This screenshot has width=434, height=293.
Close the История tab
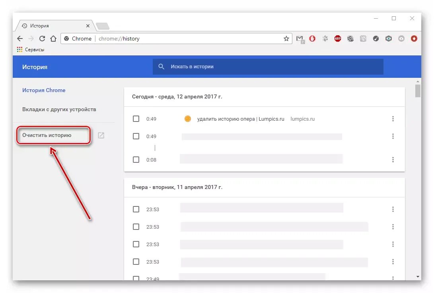point(88,26)
